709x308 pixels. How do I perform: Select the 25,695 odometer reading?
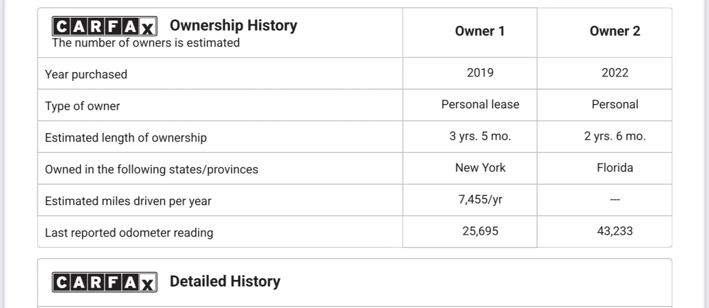pyautogui.click(x=480, y=231)
